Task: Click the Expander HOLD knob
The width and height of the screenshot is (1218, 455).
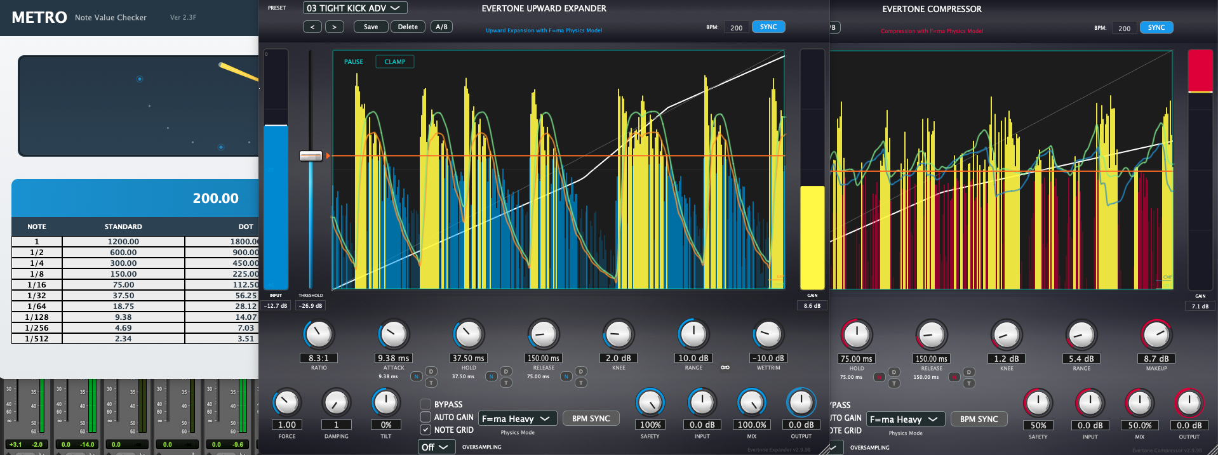Action: (x=469, y=334)
